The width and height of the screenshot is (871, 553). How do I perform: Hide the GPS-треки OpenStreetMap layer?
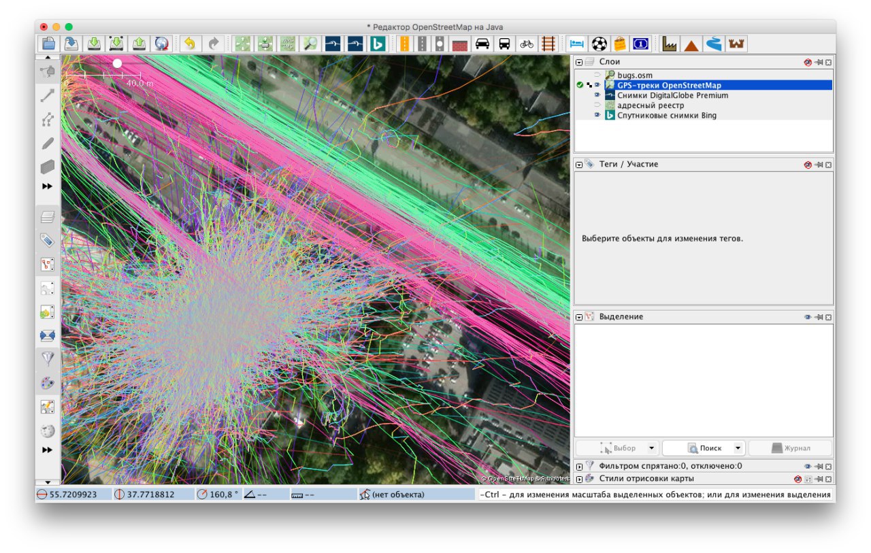pyautogui.click(x=597, y=85)
